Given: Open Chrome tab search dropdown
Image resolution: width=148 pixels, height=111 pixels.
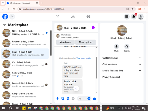Looking at the screenshot, I should [x=3, y=3].
